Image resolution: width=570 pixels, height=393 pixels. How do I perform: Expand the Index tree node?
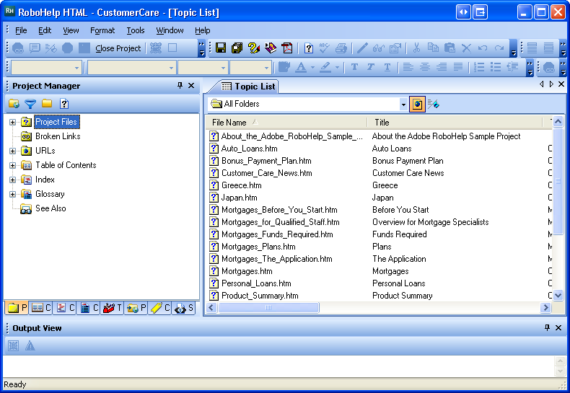[x=13, y=180]
